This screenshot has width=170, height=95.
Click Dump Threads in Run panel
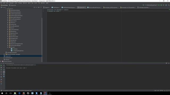click(1, 72)
